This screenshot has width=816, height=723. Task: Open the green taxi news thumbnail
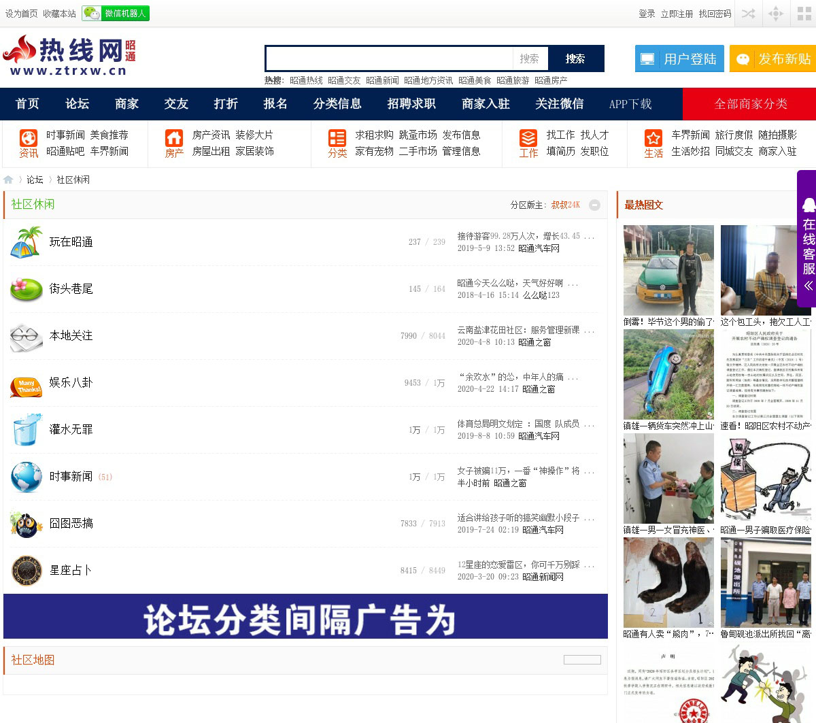(668, 270)
